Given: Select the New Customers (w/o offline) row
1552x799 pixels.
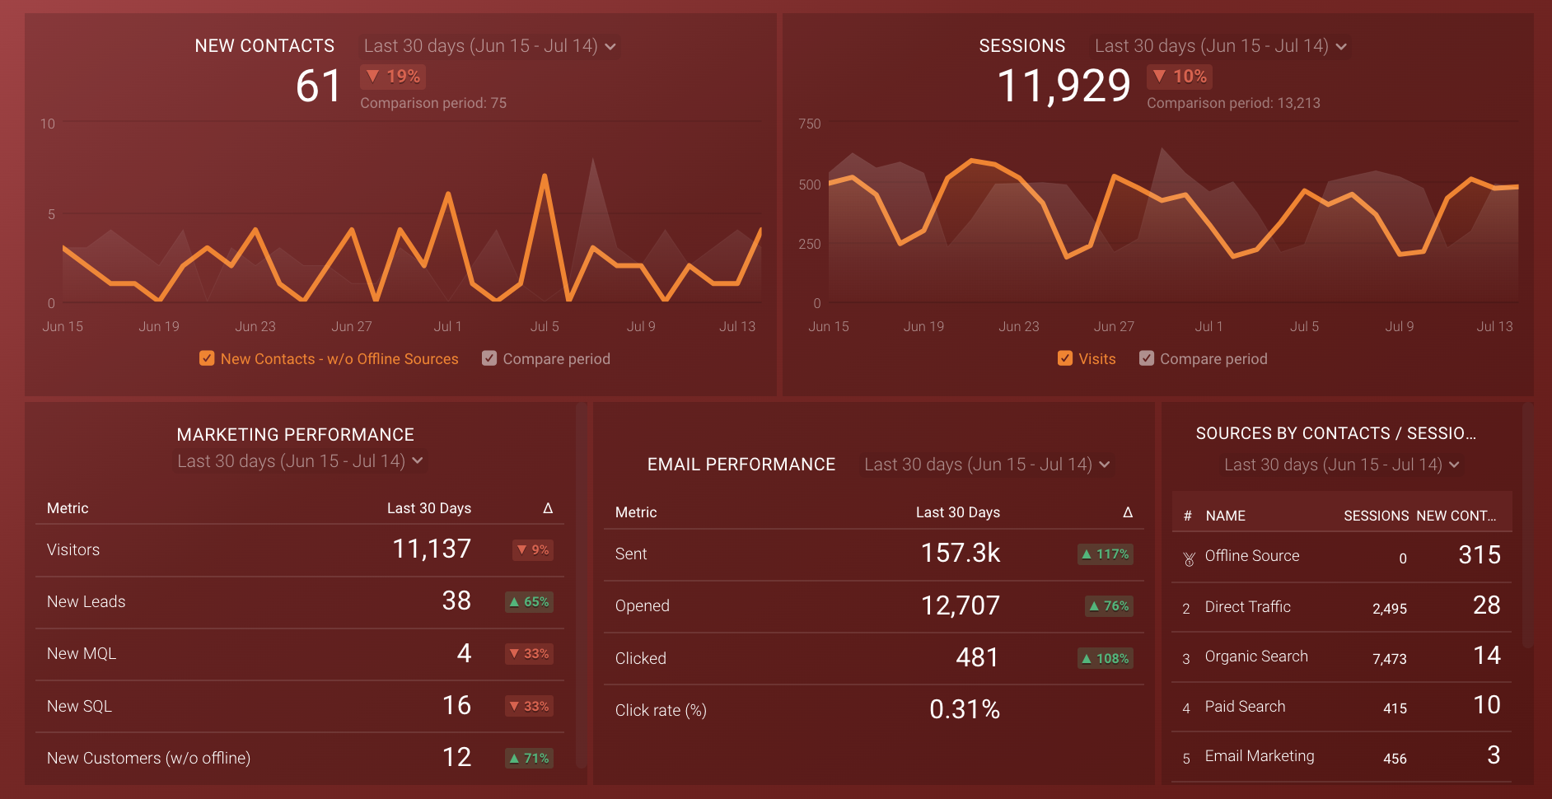Looking at the screenshot, I should tap(300, 758).
